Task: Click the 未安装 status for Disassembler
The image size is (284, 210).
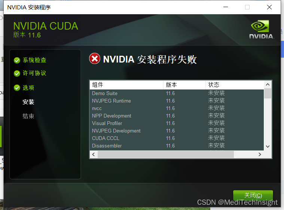Action: [216, 146]
